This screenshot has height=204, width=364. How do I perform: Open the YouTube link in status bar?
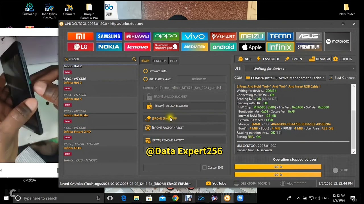coord(216,183)
